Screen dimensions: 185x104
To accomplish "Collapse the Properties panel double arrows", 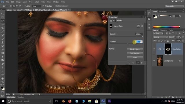I will pyautogui.click(x=141, y=17).
